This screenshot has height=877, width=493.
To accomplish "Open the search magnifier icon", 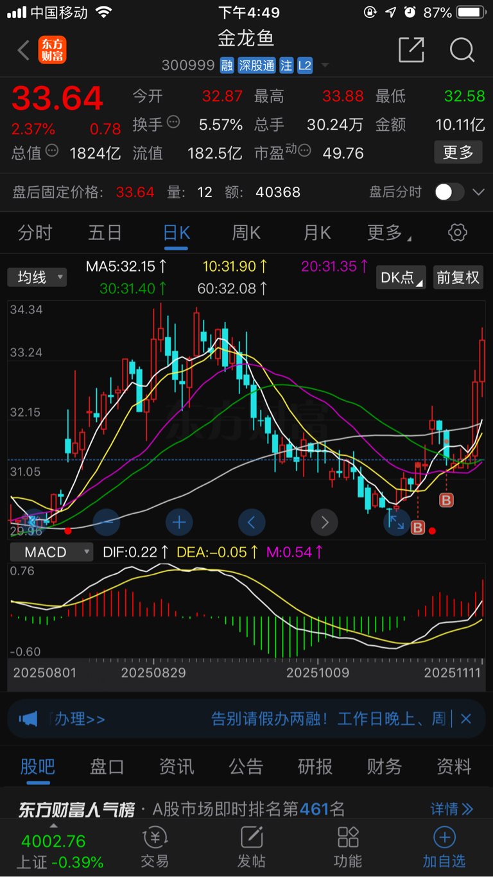I will (x=462, y=49).
